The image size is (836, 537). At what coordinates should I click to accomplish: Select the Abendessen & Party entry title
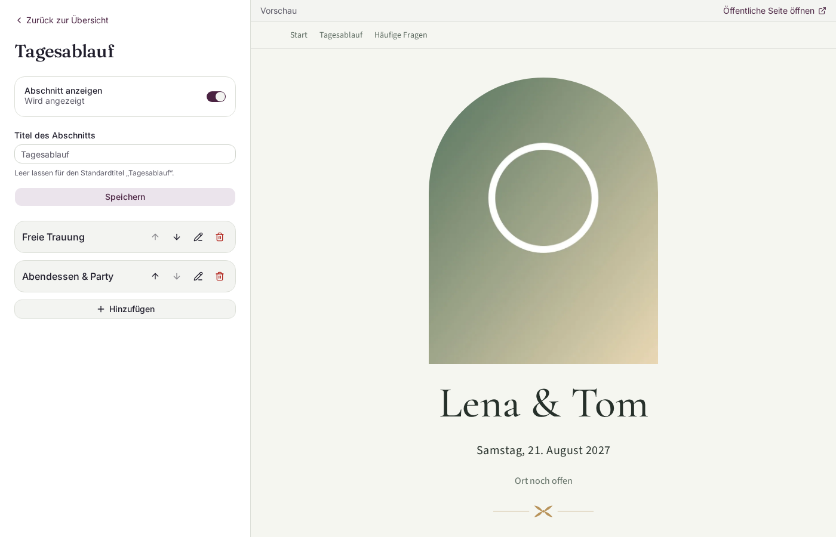pyautogui.click(x=67, y=276)
